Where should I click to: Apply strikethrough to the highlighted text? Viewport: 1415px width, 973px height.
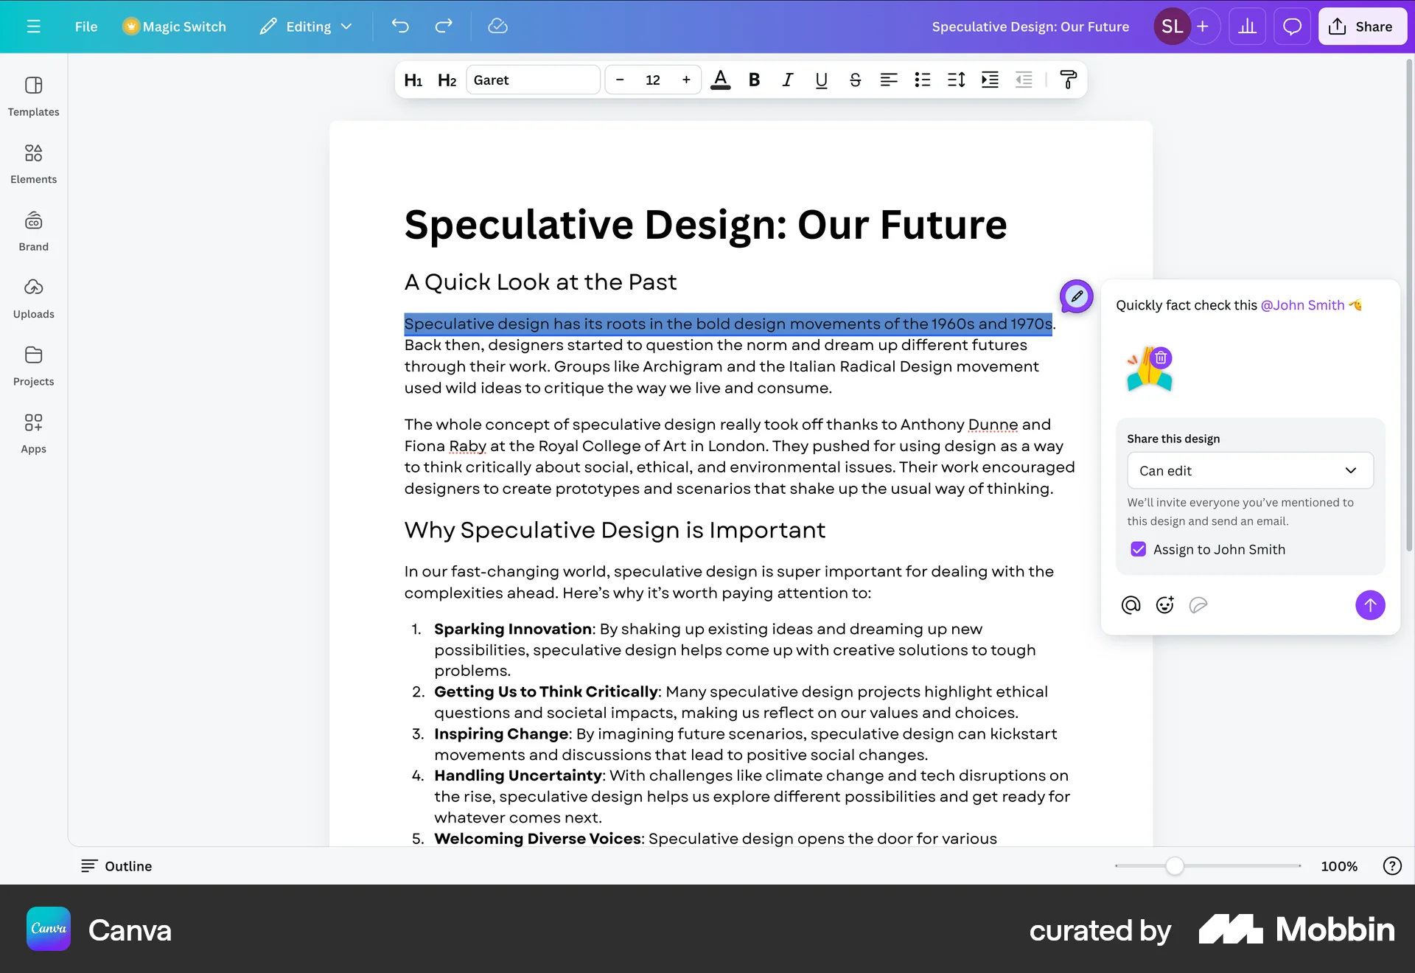coord(854,80)
